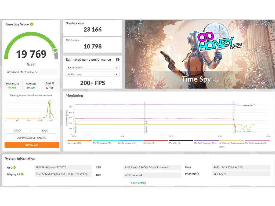Click 'Showing results from the same hardware' text

pos(31,95)
